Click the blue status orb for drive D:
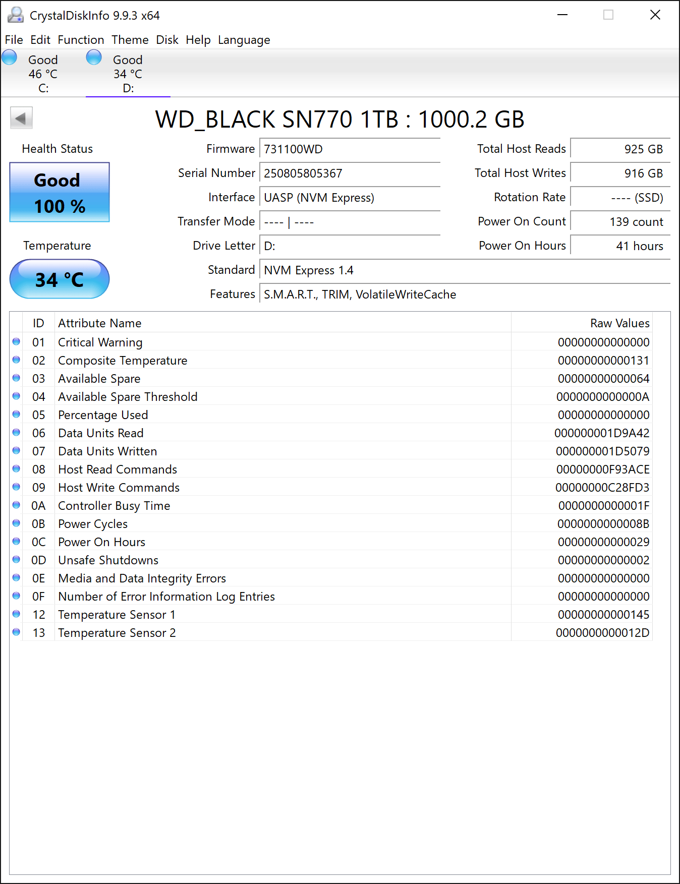This screenshot has width=680, height=884. point(94,57)
